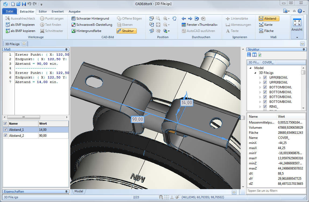This screenshot has height=202, width=309.
Task: Activate the Kante edge measurement tool
Action: point(266,25)
